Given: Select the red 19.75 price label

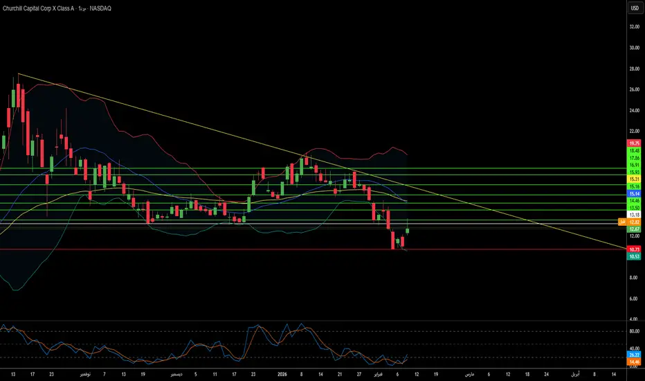Looking at the screenshot, I should [x=633, y=143].
